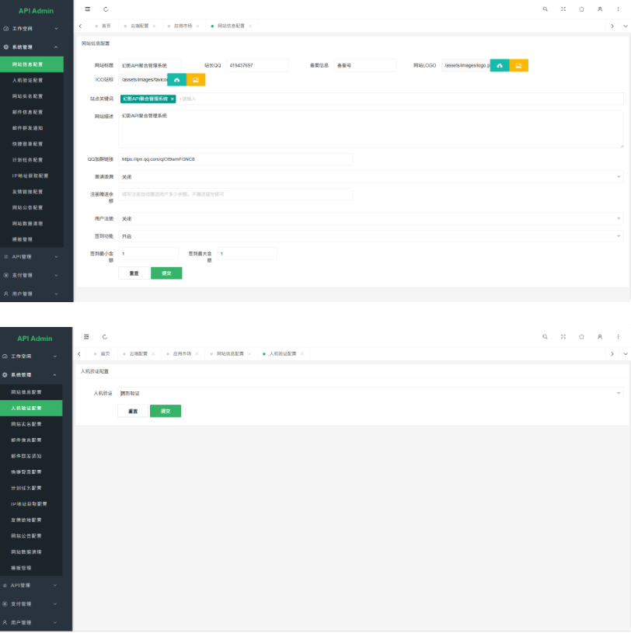Screen dimensions: 631x633
Task: Switch to the 云端配置 tab in top window
Action: [138, 26]
